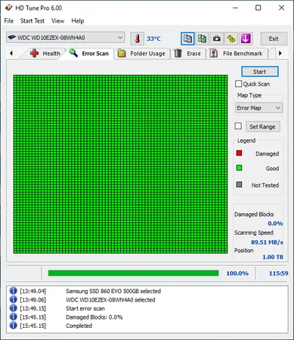Screen dimensions: 294x340
Task: Open options with the yellow icon
Action: click(231, 39)
